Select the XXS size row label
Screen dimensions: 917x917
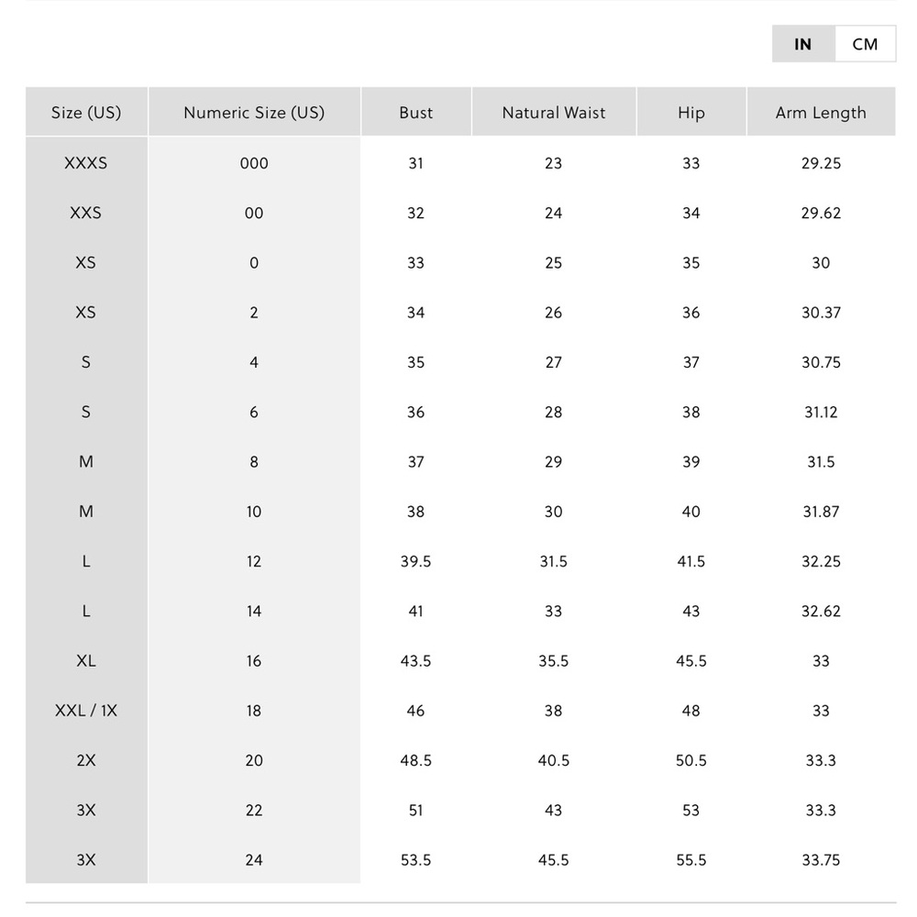(x=86, y=213)
